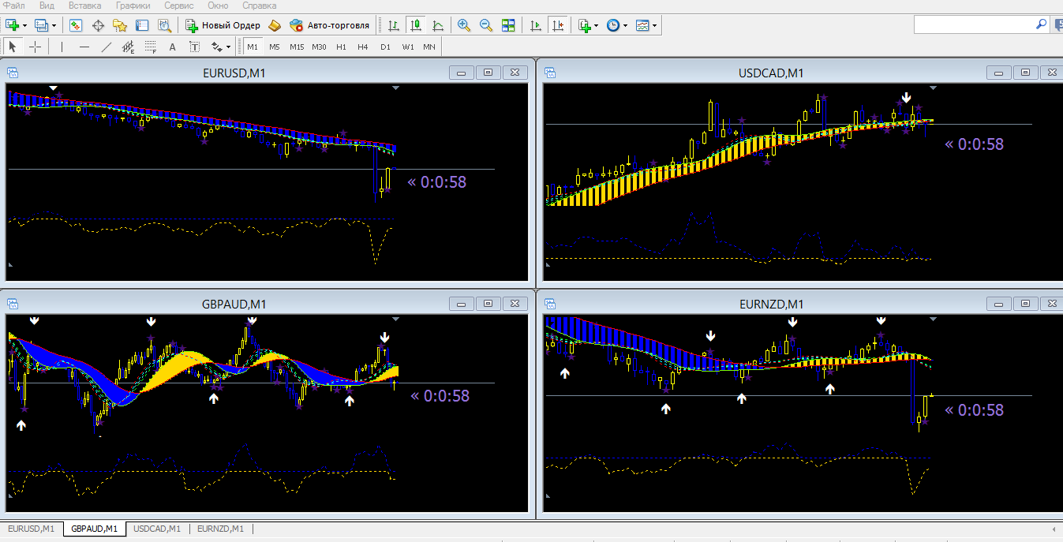Toggle the chart Auto Scroll button
1063x542 pixels.
(x=537, y=25)
